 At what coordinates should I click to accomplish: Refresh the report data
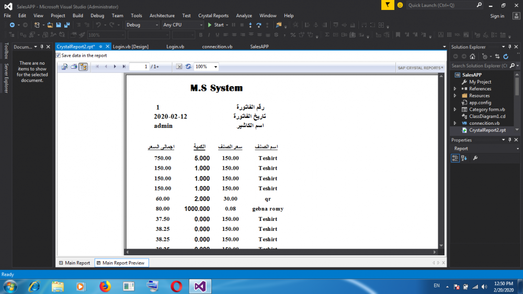point(188,67)
